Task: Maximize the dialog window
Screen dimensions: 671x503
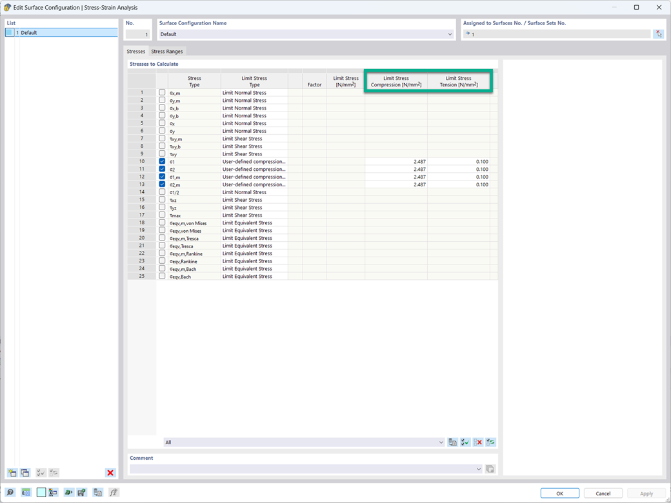Action: 636,7
